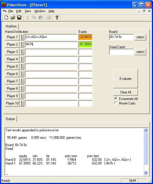This screenshot has height=184, width=153.
Task: Open the Dead Cards select picker
Action: (140, 52)
